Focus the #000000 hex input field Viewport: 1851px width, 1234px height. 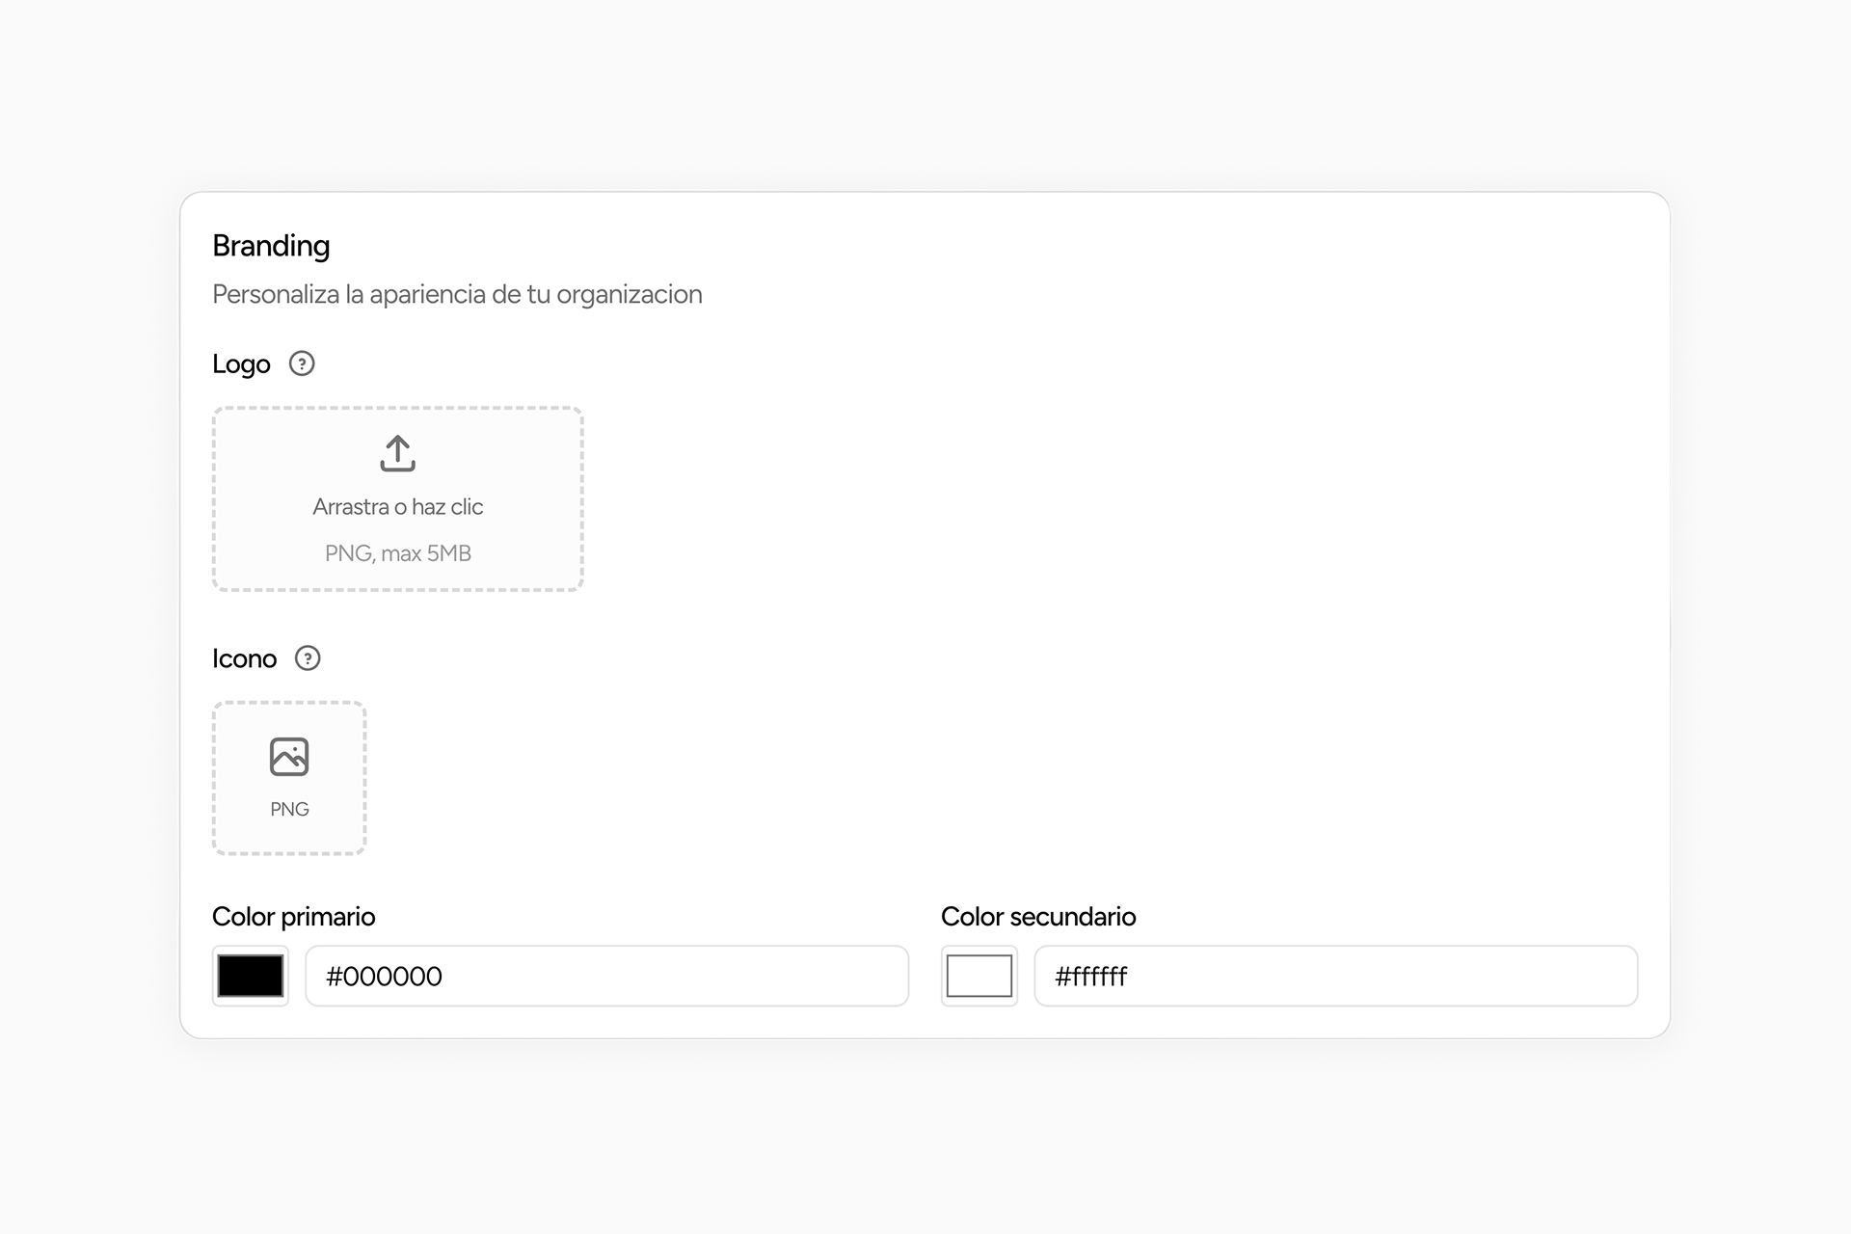607,976
